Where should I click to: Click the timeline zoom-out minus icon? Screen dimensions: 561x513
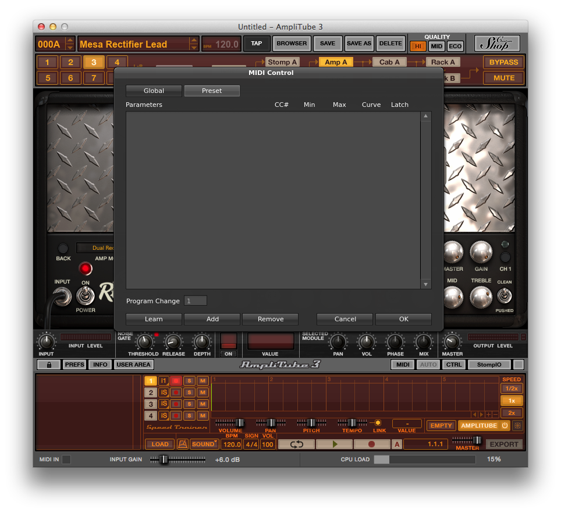495,414
